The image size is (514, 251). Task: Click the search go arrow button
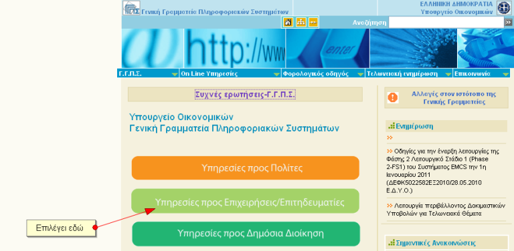pyautogui.click(x=508, y=22)
